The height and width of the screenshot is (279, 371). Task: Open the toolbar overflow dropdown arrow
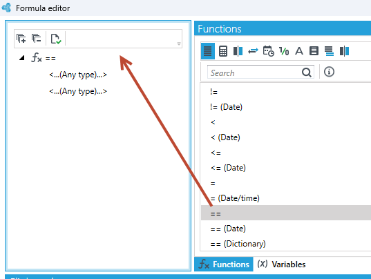179,44
